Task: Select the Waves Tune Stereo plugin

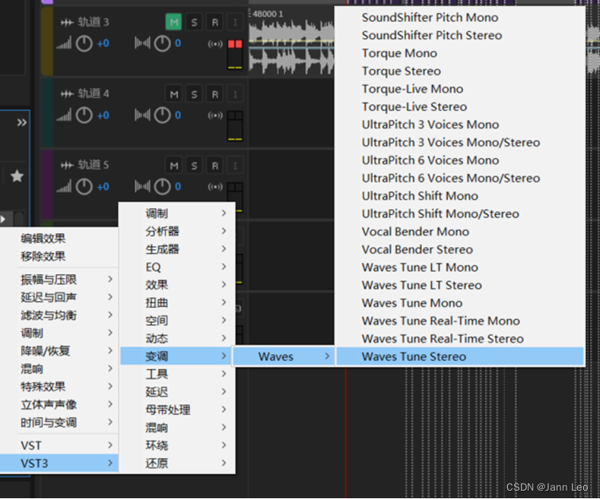Action: coord(460,356)
